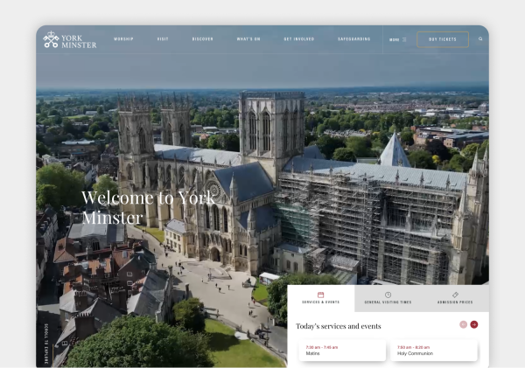
Task: Switch to the Services & Events tab
Action: (321, 298)
